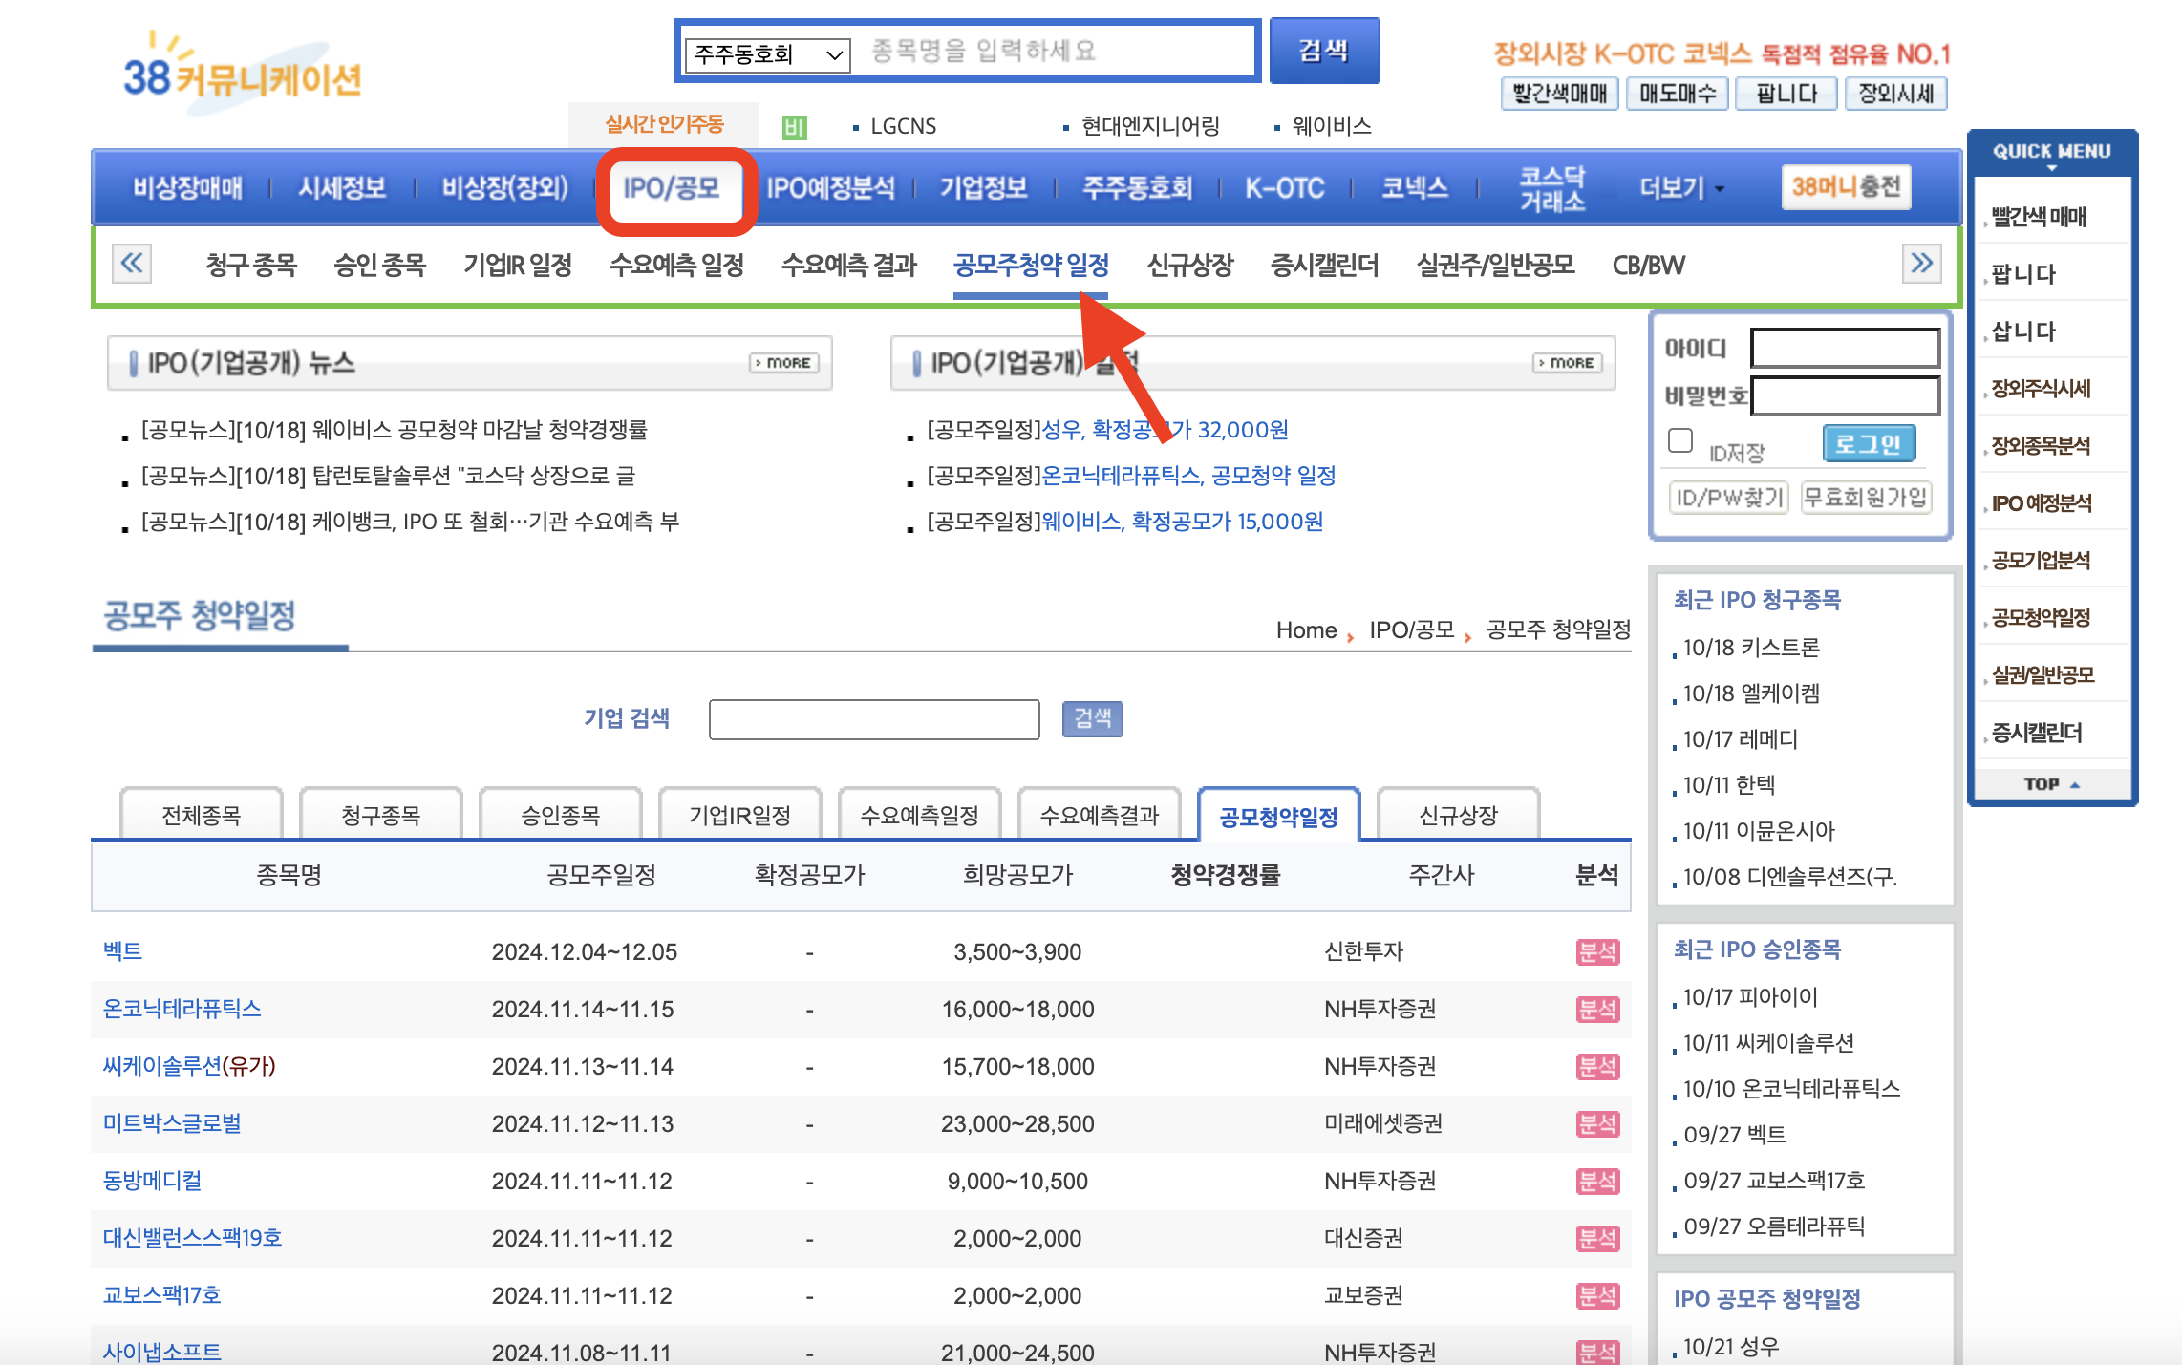
Task: Click the 비밀번호 password input field
Action: (1844, 395)
